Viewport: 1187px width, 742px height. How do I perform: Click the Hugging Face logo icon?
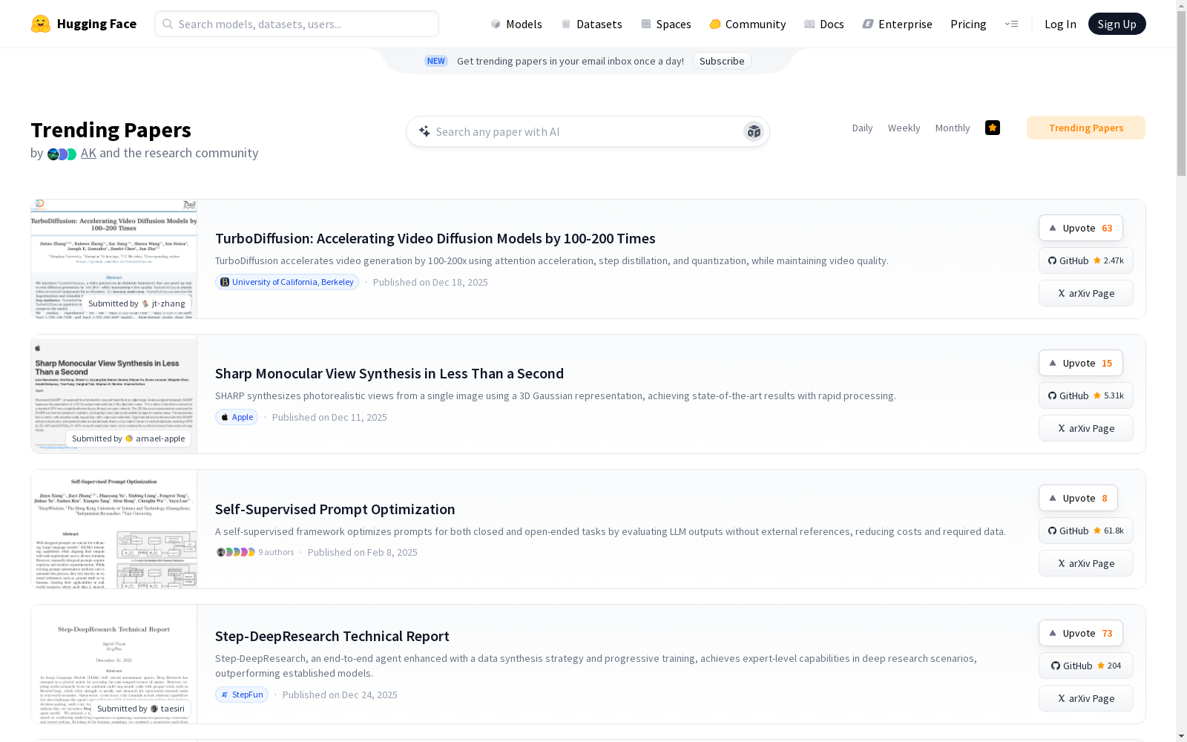pos(41,24)
